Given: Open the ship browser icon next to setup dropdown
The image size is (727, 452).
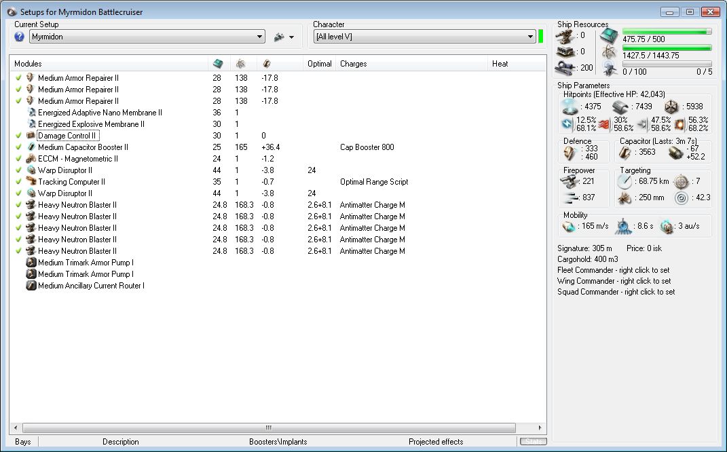Looking at the screenshot, I should [279, 37].
